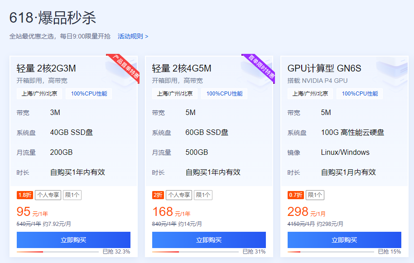The image size is (414, 263).
Task: Click 限1个 tag on GPU card
Action: (x=315, y=195)
